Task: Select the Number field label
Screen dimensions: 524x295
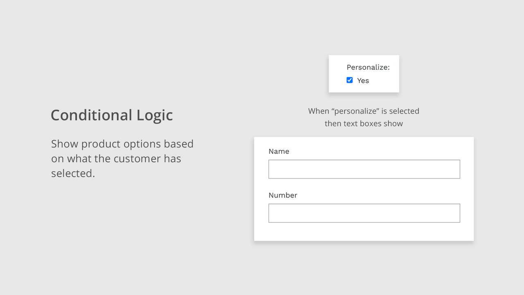Action: 283,195
